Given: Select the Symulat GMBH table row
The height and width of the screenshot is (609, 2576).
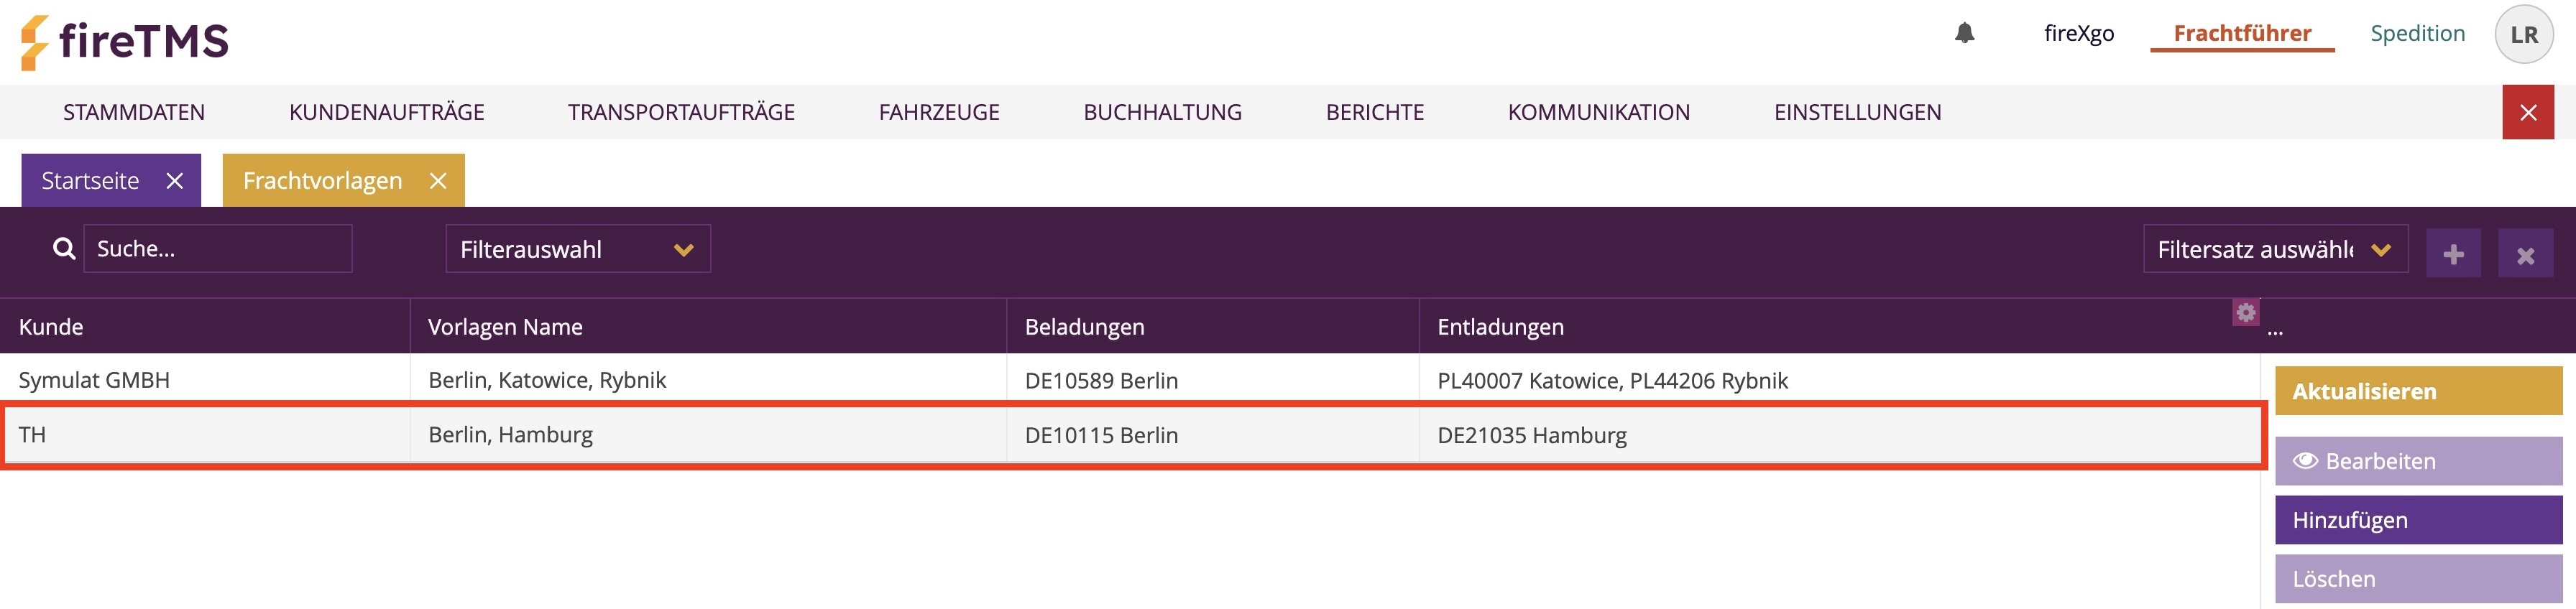Looking at the screenshot, I should [1130, 381].
